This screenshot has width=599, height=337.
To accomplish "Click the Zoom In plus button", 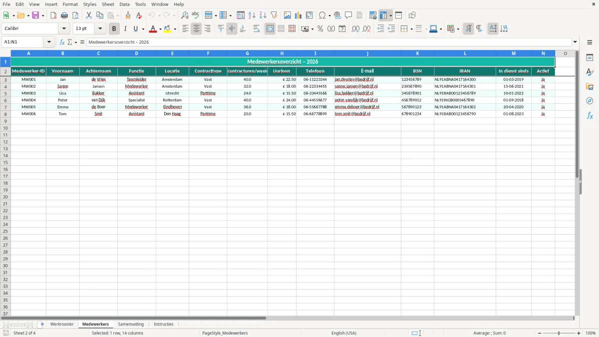I will [579, 333].
